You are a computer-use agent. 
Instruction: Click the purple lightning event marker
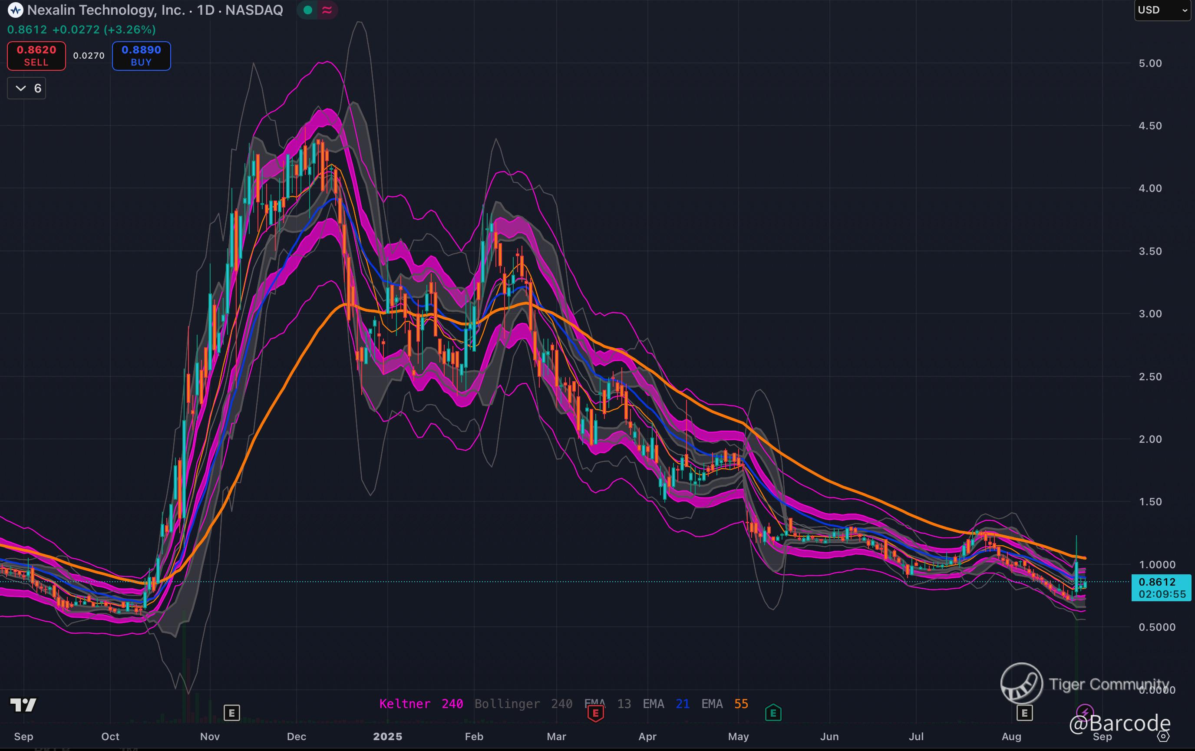pyautogui.click(x=1085, y=711)
